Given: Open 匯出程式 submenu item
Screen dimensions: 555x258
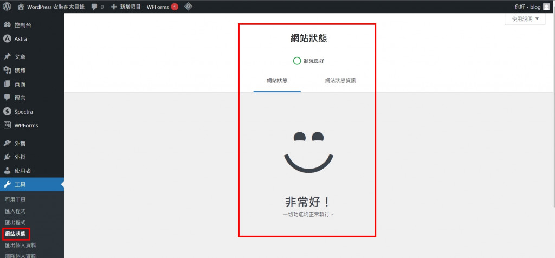Looking at the screenshot, I should coord(15,222).
